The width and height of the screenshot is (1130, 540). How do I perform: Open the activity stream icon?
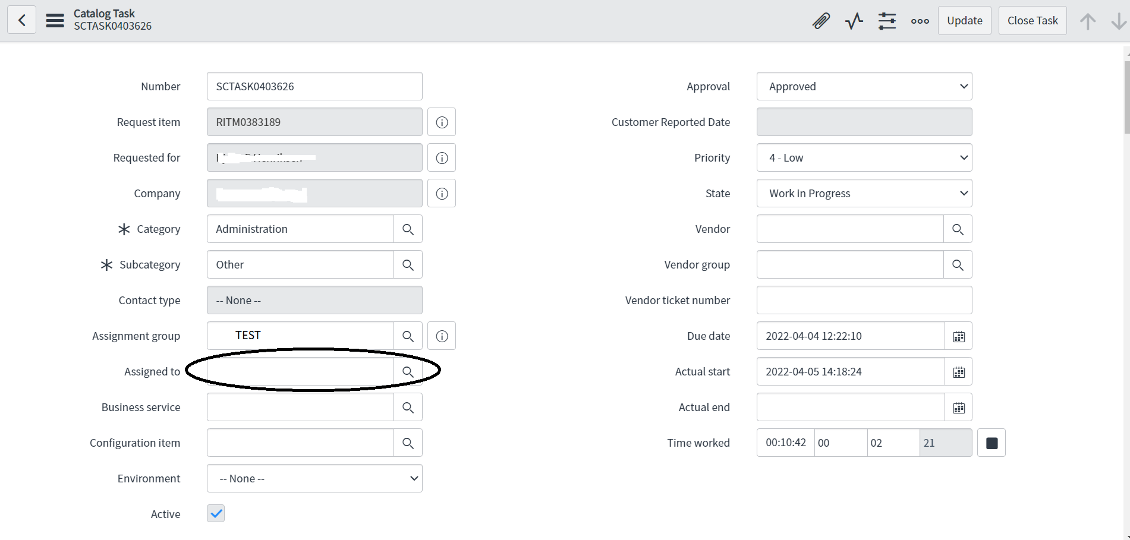(x=854, y=20)
